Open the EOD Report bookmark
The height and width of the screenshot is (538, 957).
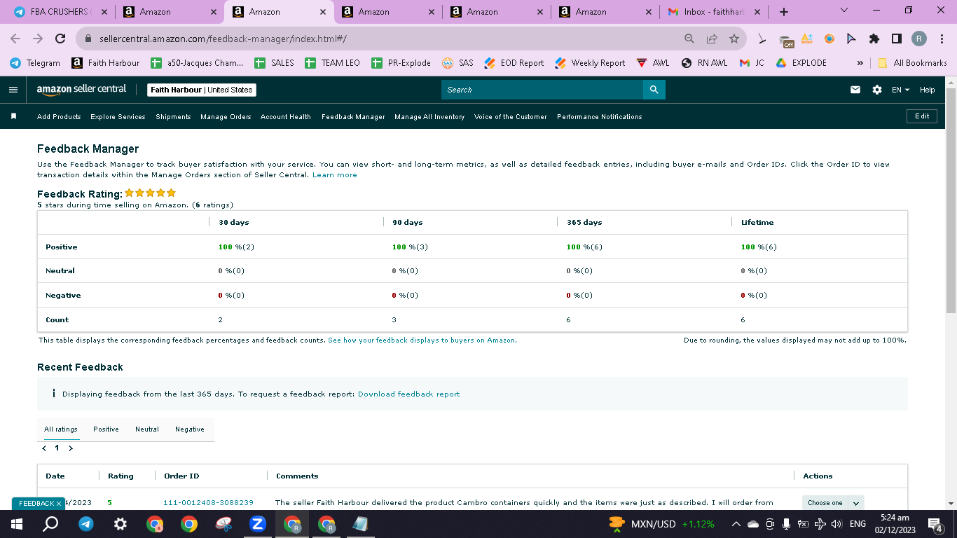tap(514, 63)
